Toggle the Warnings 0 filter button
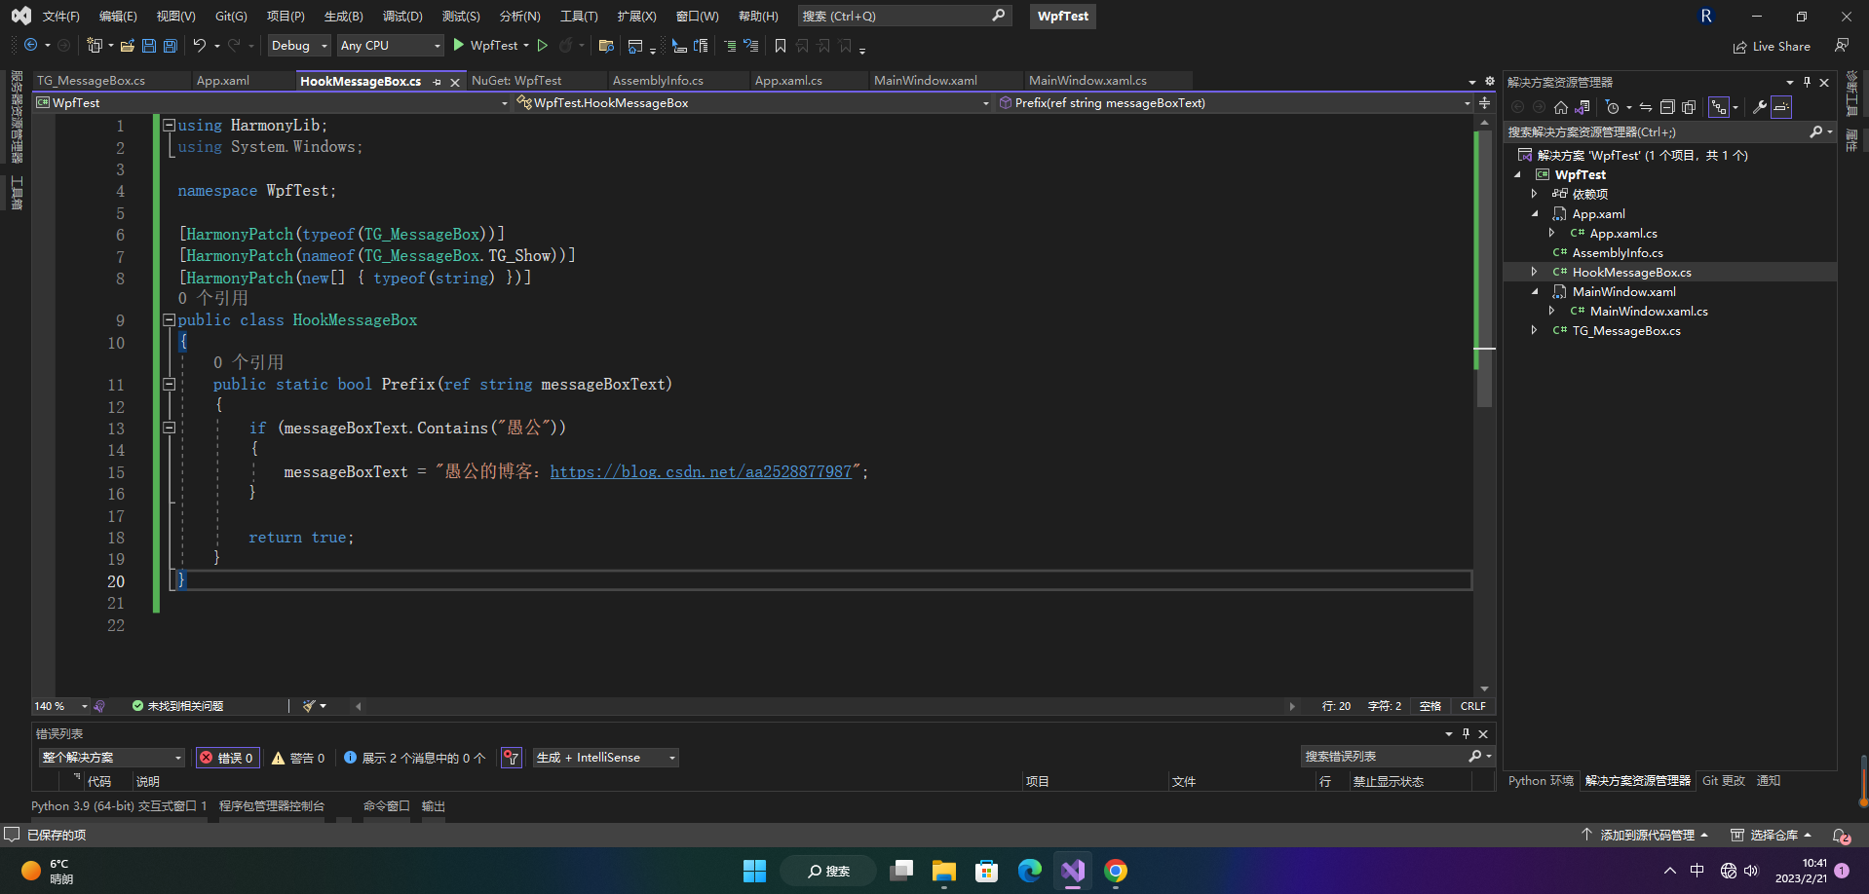The width and height of the screenshot is (1869, 894). (298, 758)
